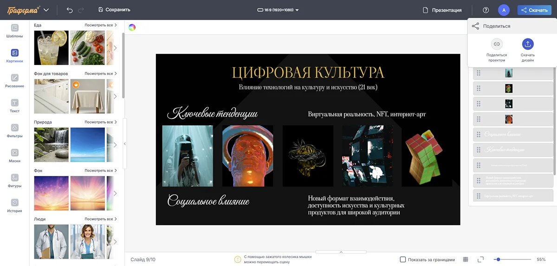
Task: Open the Фильтры panel
Action: (14, 131)
